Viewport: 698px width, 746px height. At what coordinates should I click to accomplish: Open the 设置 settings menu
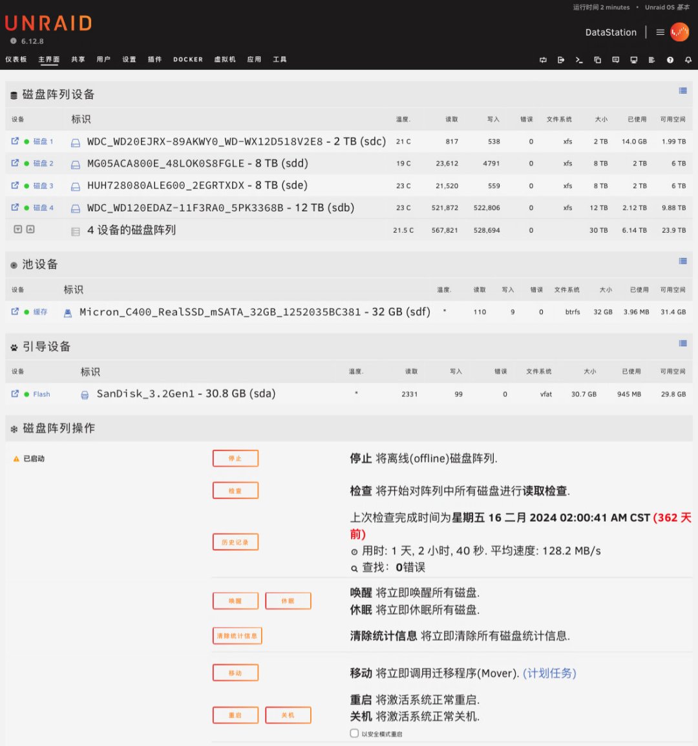click(x=129, y=59)
